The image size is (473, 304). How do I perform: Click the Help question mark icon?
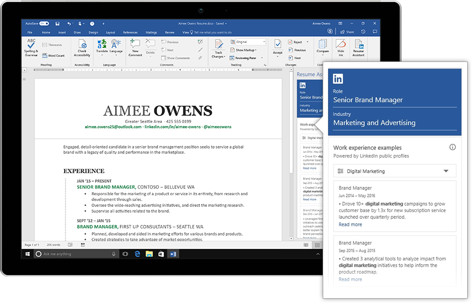pos(92,24)
